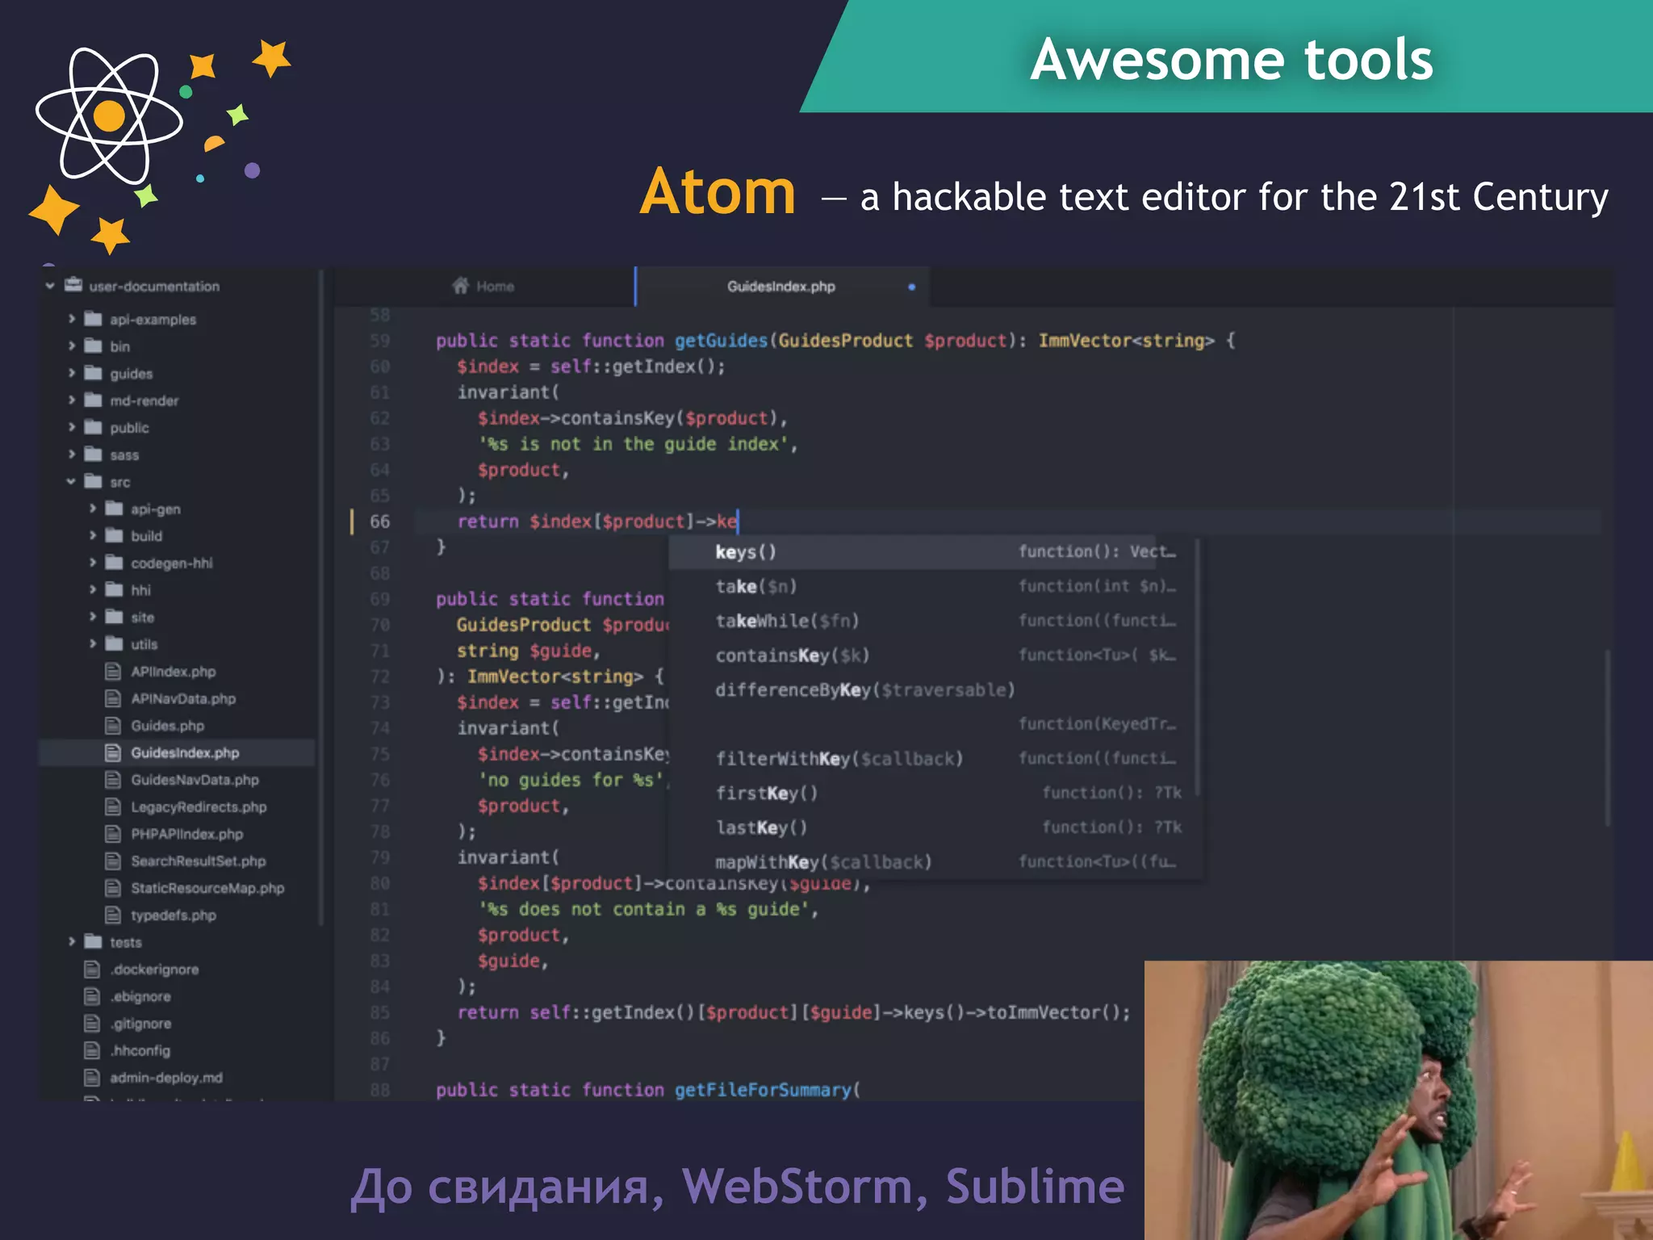Screen dimensions: 1653x1240
Task: Click line number 66 in gutter
Action: pyautogui.click(x=379, y=522)
